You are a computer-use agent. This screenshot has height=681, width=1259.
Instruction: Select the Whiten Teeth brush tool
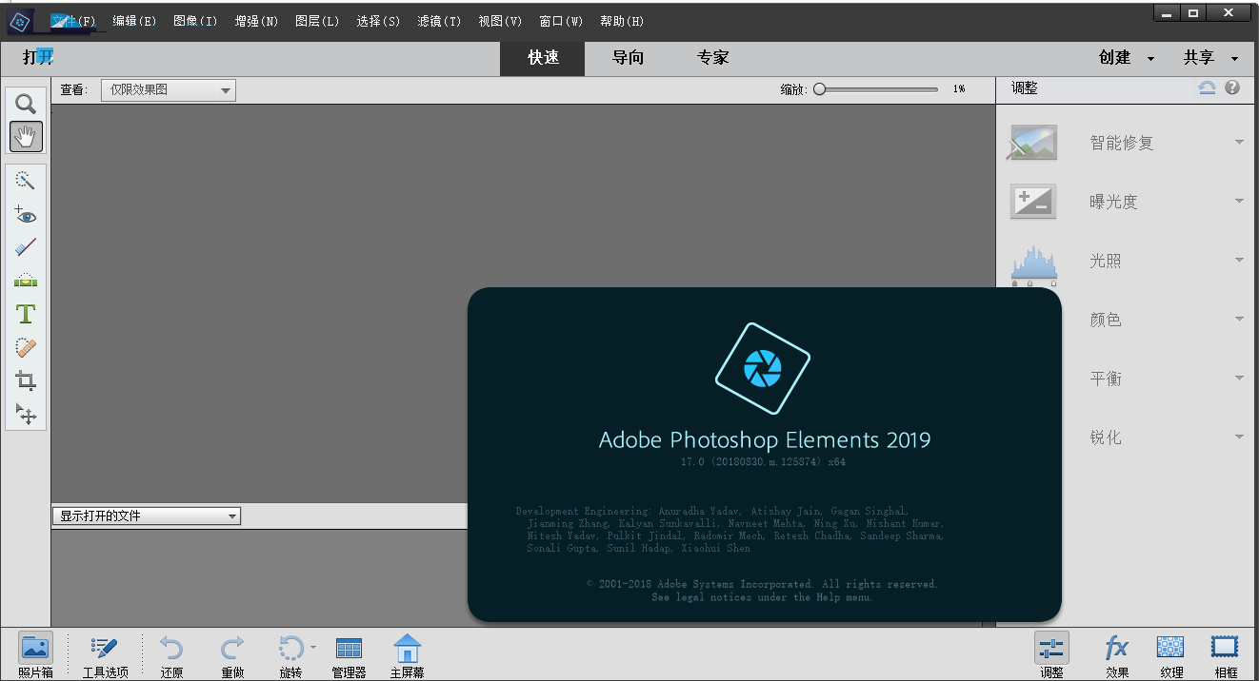[x=26, y=247]
